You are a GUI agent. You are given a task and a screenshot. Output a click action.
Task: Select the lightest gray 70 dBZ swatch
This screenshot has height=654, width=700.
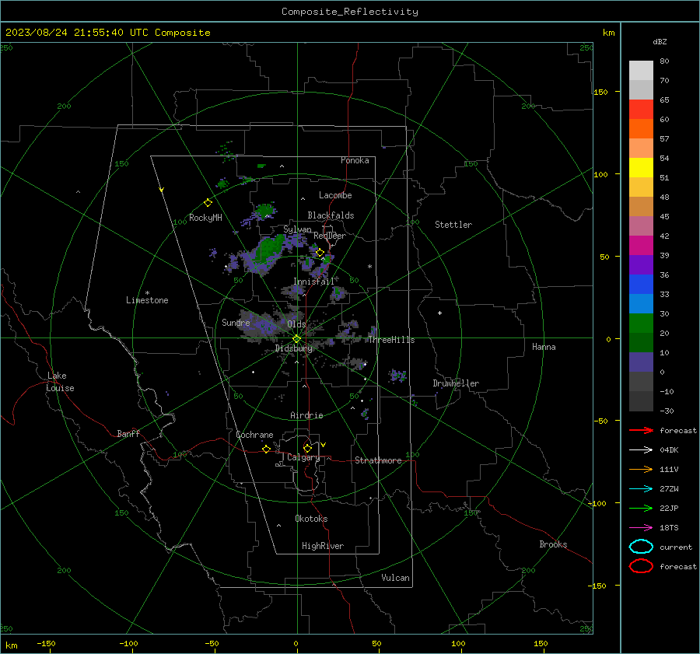[x=641, y=71]
